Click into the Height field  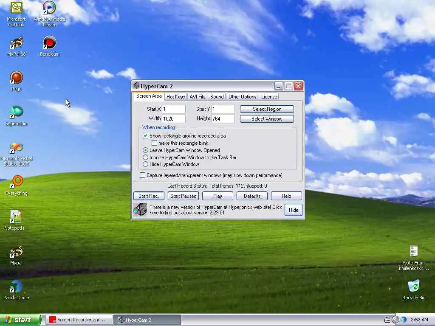(x=223, y=119)
